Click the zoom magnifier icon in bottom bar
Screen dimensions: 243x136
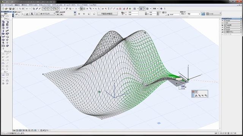point(41,130)
